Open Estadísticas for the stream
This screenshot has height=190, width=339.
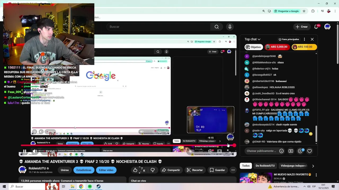coord(84,170)
